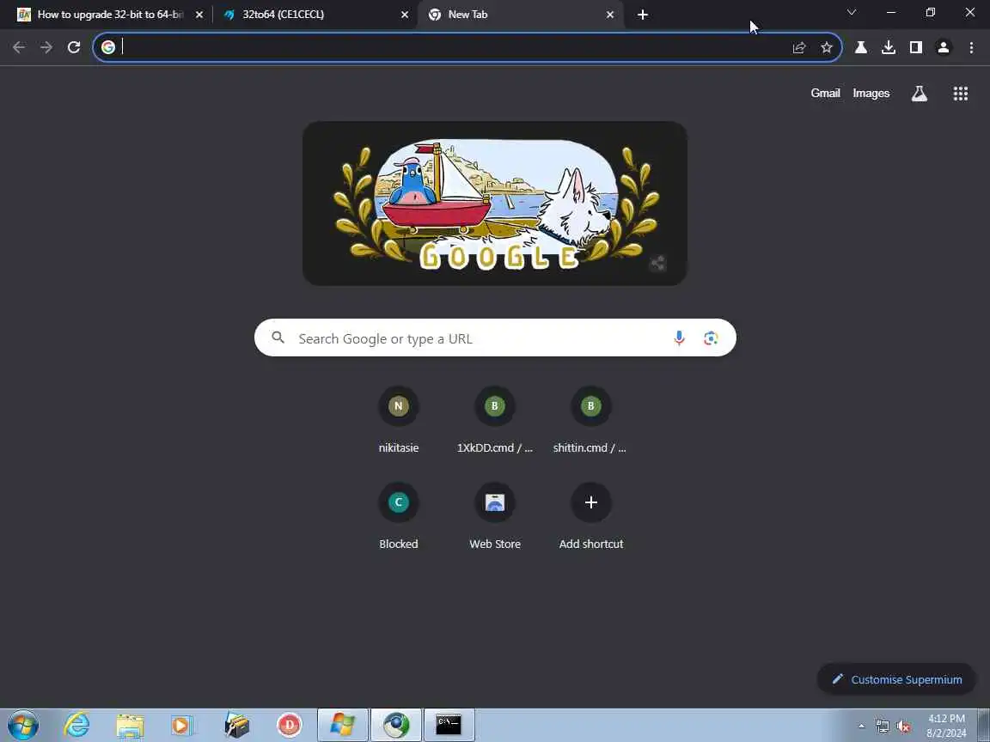Launch Internet Explorer from the taskbar
990x742 pixels.
tap(77, 725)
